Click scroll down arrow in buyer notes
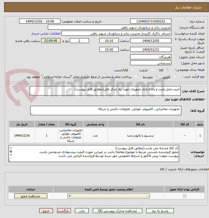Viewport: 209px width, 218px height. tap(11, 155)
